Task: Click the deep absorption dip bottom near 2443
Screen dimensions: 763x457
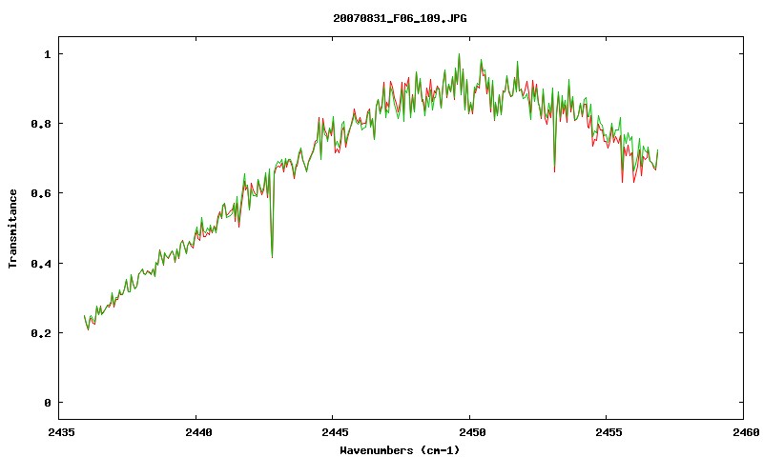Action: click(x=272, y=256)
